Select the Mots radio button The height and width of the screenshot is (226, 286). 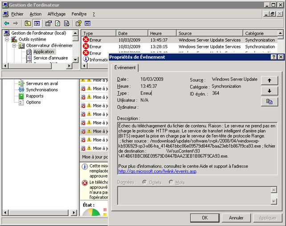click(171, 182)
